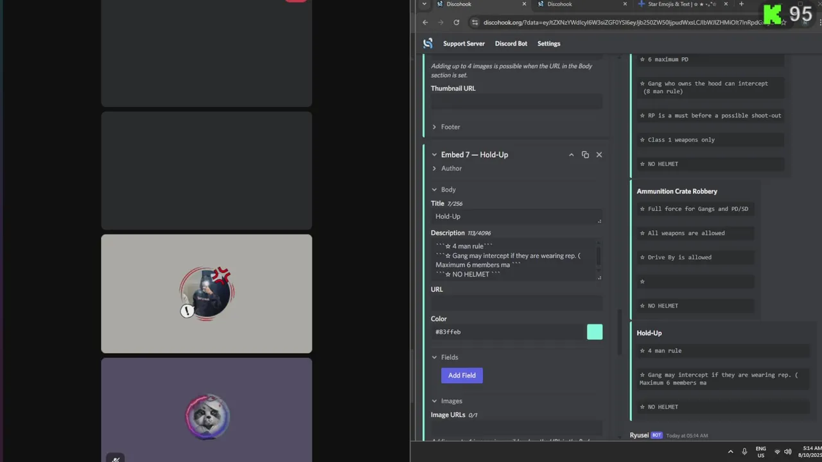Viewport: 822px width, 462px height.
Task: Click the Ammunition Crate Robbery preview title
Action: click(x=677, y=191)
